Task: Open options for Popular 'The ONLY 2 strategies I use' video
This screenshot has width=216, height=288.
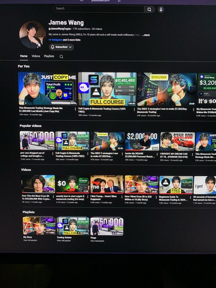Action: [x=122, y=154]
